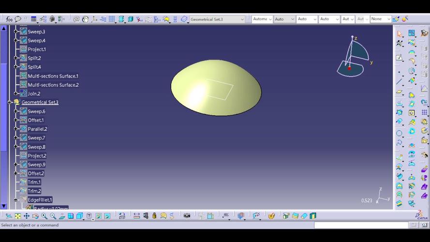Image resolution: width=430 pixels, height=242 pixels.
Task: Open the 'Aut' dropdown left of None
Action: 362,19
